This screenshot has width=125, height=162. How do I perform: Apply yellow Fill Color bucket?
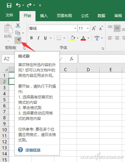tap(73, 38)
